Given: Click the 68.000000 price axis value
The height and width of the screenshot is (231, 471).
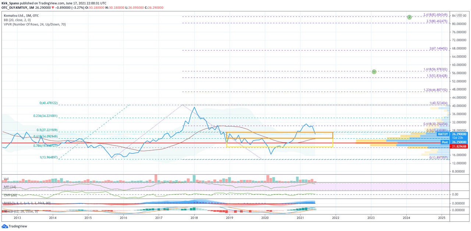Looking at the screenshot, I should coord(459,48).
